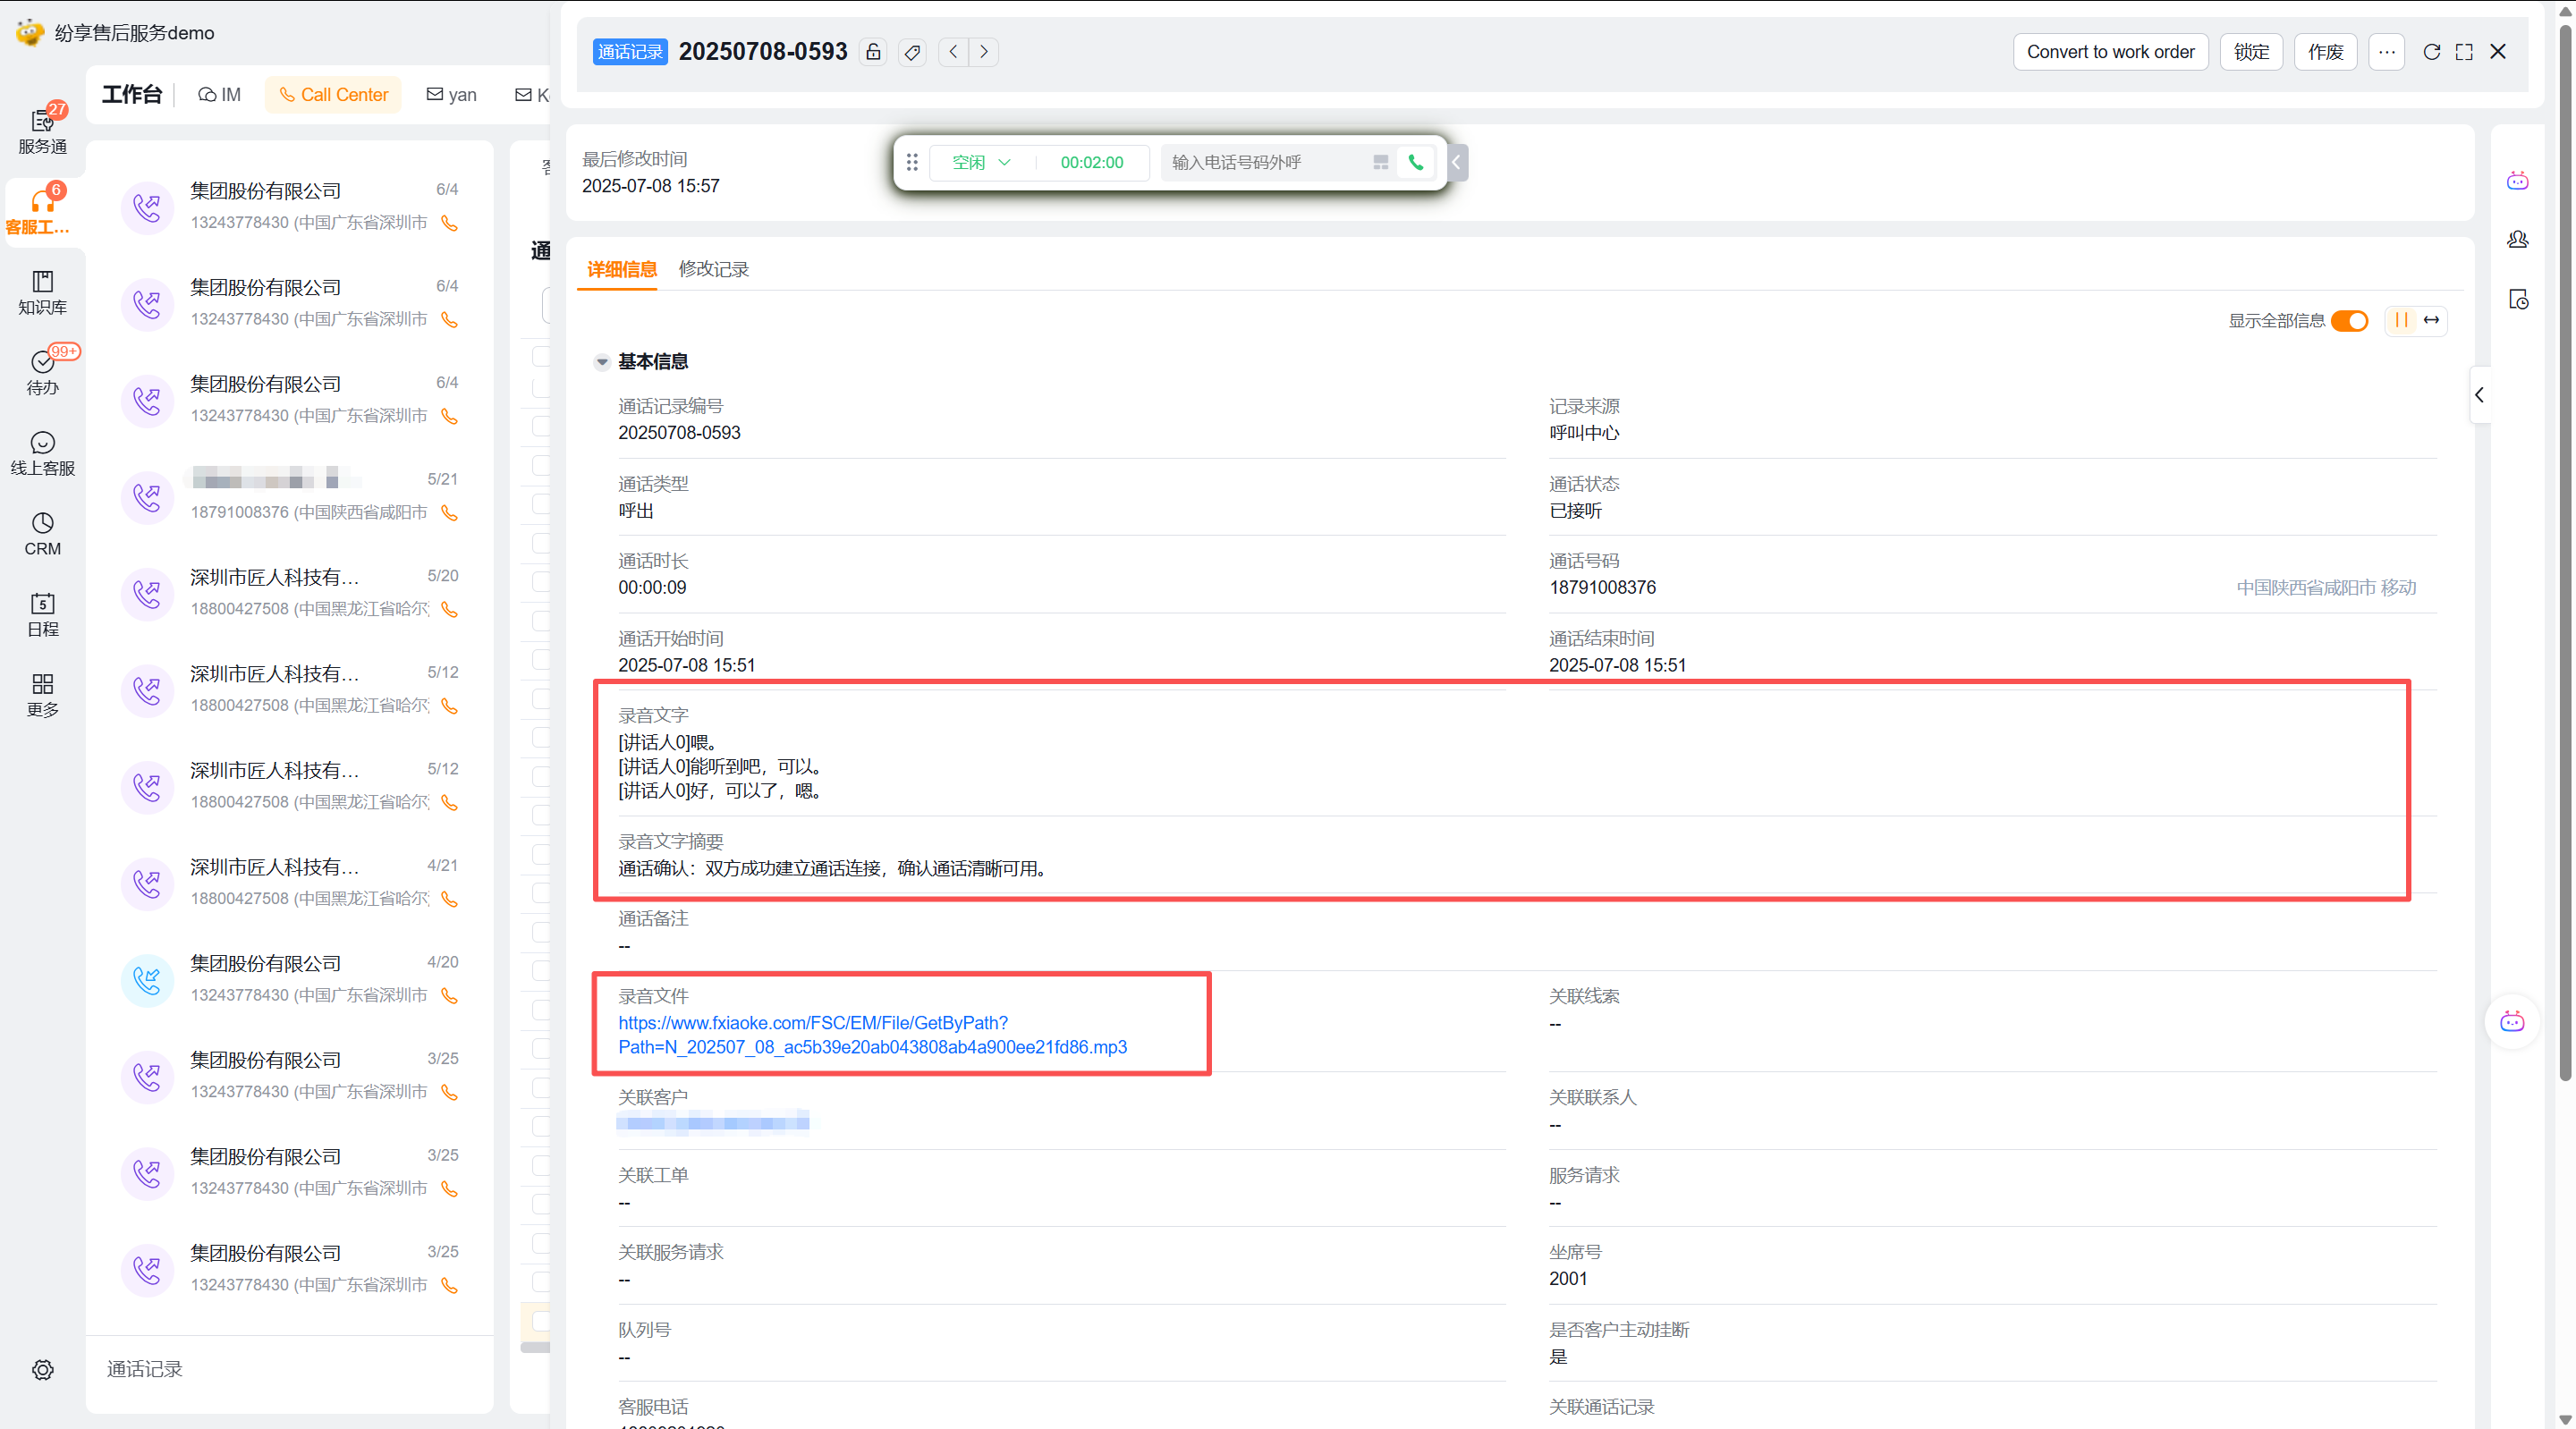Redial from the 5/21 call entry phone icon
The image size is (2576, 1429).
pyautogui.click(x=450, y=513)
